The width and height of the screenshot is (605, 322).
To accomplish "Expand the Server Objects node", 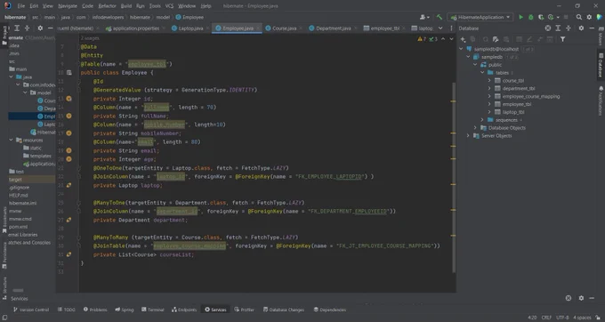I will point(468,136).
